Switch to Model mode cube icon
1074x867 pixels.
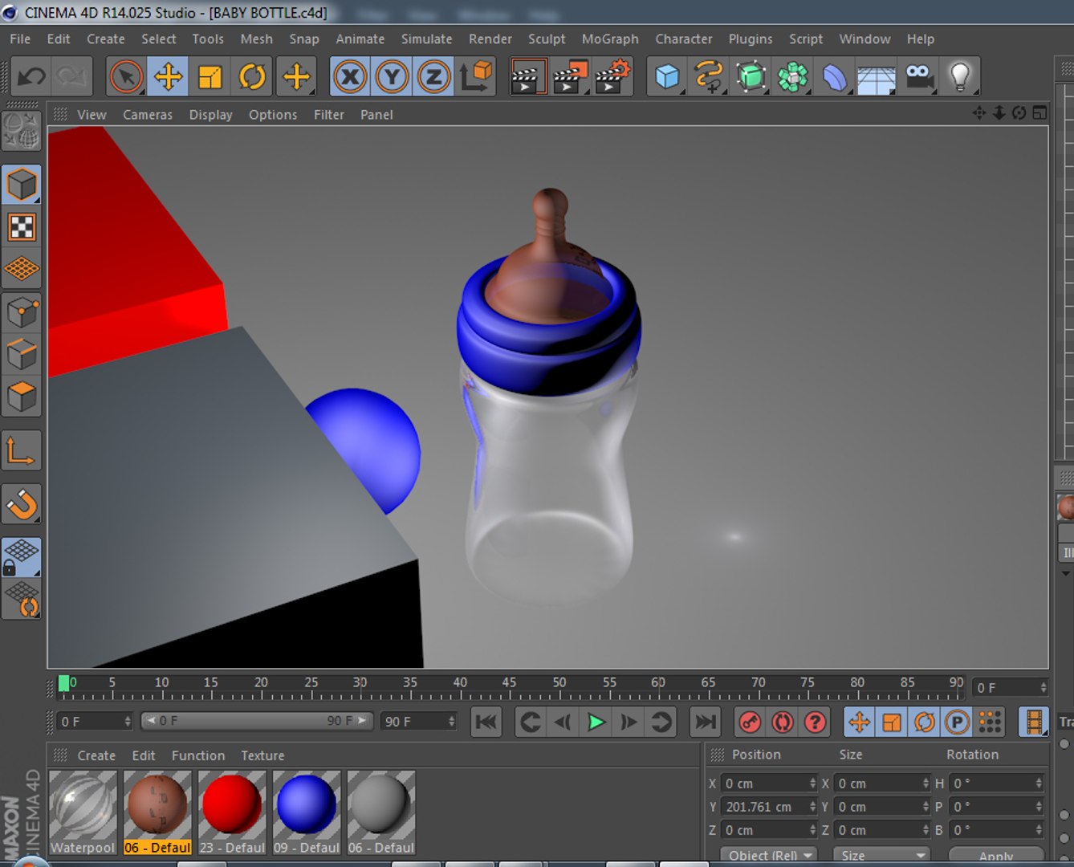(22, 185)
